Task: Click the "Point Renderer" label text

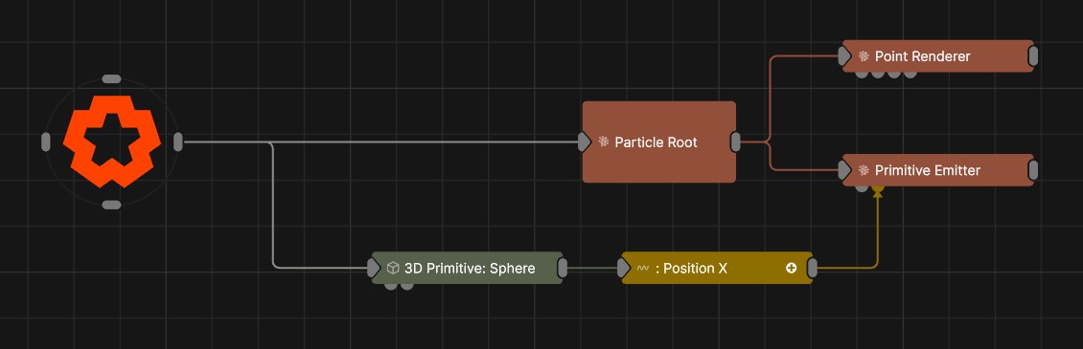Action: coord(923,55)
